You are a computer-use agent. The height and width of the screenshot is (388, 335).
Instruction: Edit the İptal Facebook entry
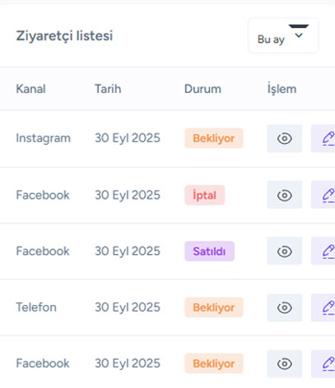coord(323,195)
